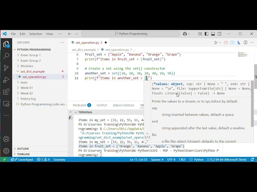Change indentation via Spaces: 4
The height and width of the screenshot is (192, 257).
(157, 160)
